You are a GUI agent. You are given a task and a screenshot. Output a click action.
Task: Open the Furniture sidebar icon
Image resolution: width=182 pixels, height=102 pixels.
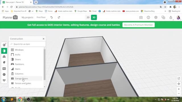point(4,57)
